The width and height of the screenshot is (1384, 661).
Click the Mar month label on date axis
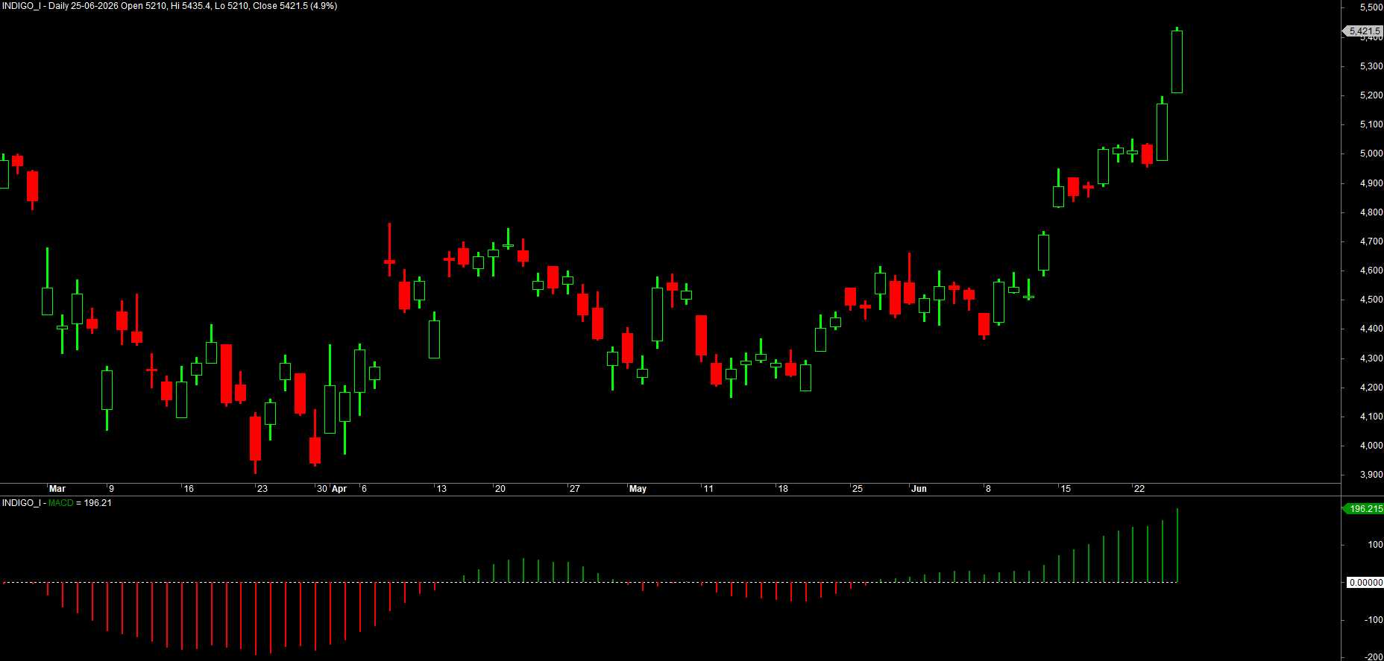(x=57, y=489)
